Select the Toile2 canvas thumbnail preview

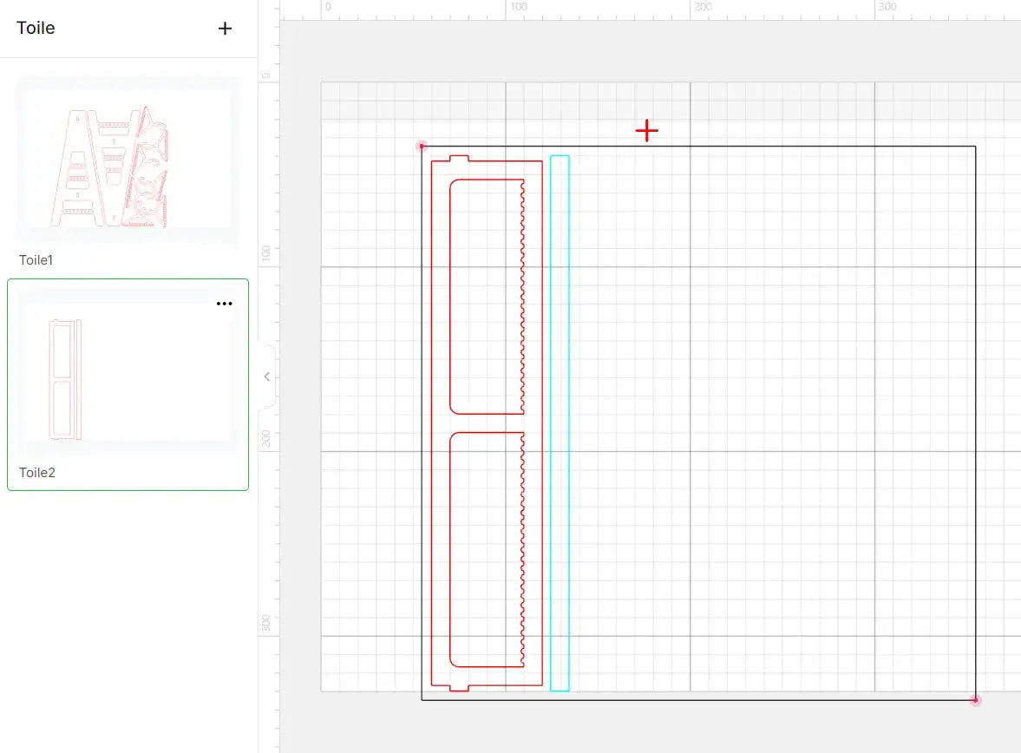point(128,377)
